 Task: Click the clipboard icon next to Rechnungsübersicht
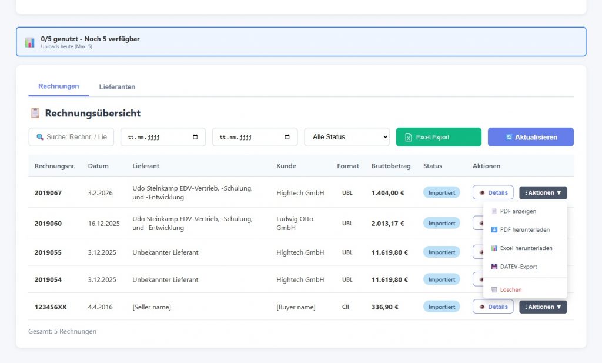point(35,113)
